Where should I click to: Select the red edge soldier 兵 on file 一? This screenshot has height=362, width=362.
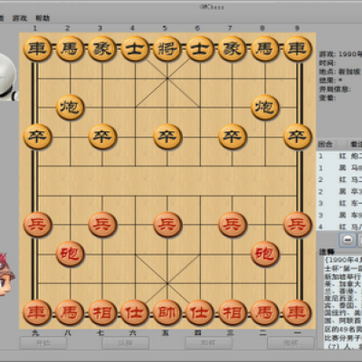click(298, 224)
